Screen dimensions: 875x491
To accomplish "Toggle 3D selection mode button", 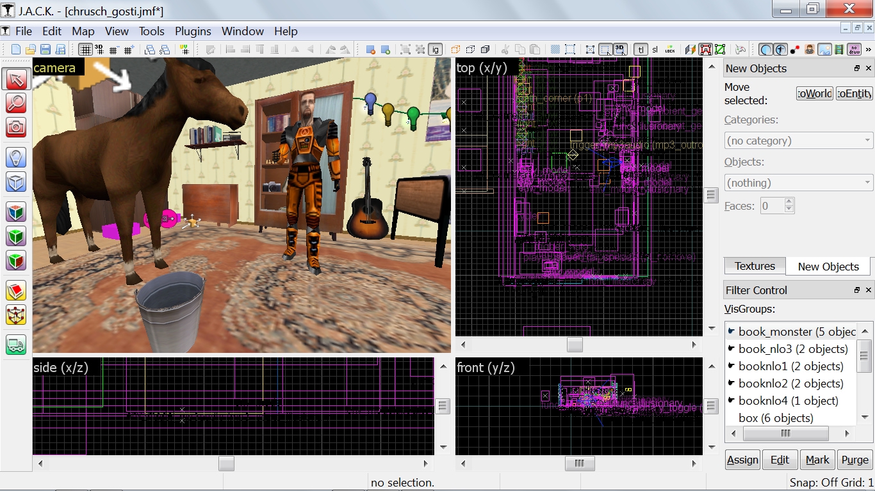I will tap(620, 49).
